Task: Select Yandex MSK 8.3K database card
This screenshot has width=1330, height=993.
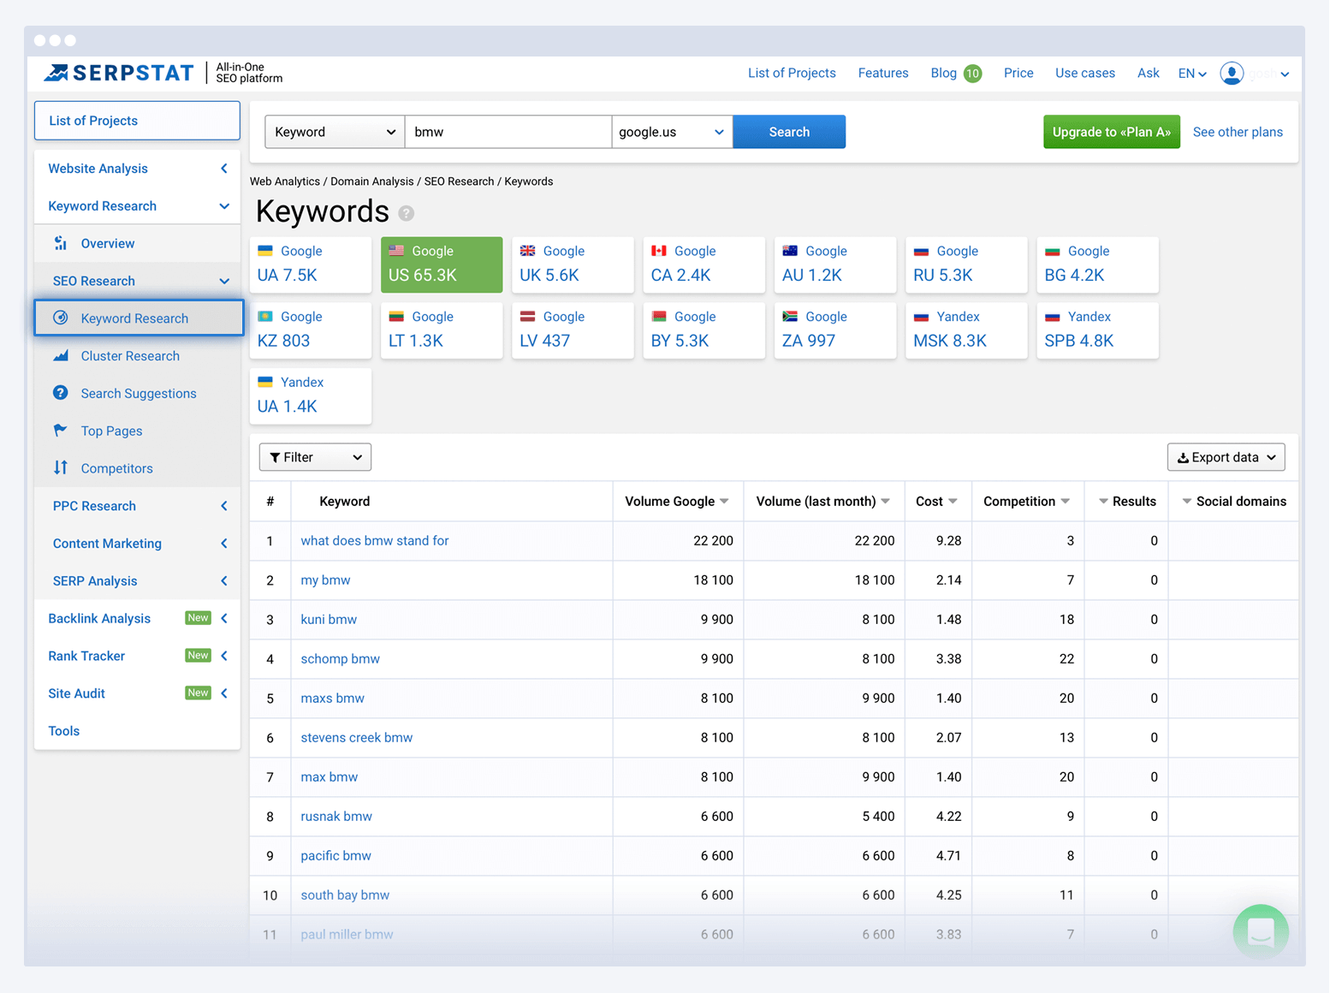Action: [966, 330]
